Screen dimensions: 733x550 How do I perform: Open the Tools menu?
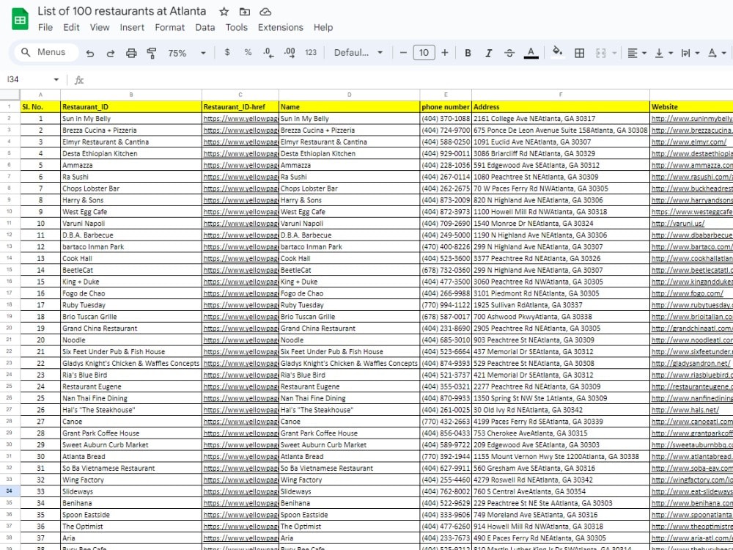click(x=237, y=28)
